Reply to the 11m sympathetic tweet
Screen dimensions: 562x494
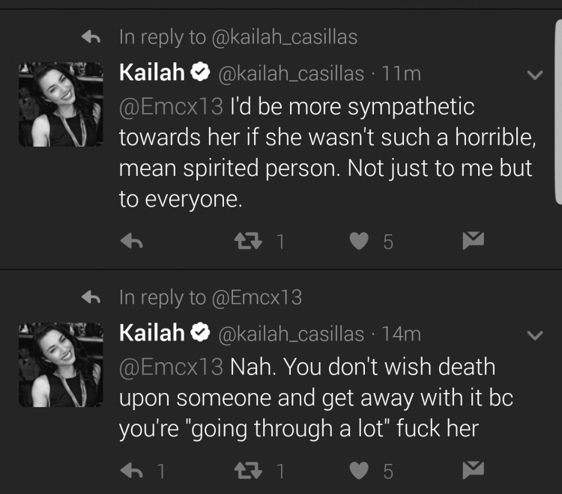[x=132, y=241]
